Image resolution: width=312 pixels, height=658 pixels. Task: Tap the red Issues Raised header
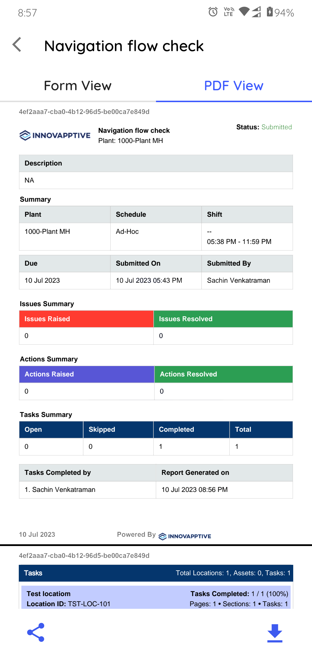pyautogui.click(x=86, y=319)
